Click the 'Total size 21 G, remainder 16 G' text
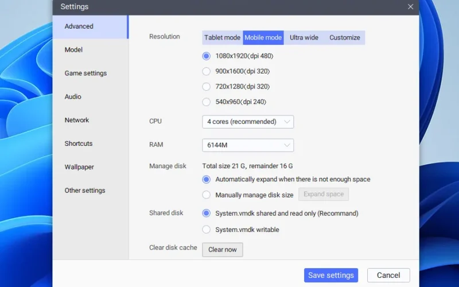 click(x=247, y=166)
